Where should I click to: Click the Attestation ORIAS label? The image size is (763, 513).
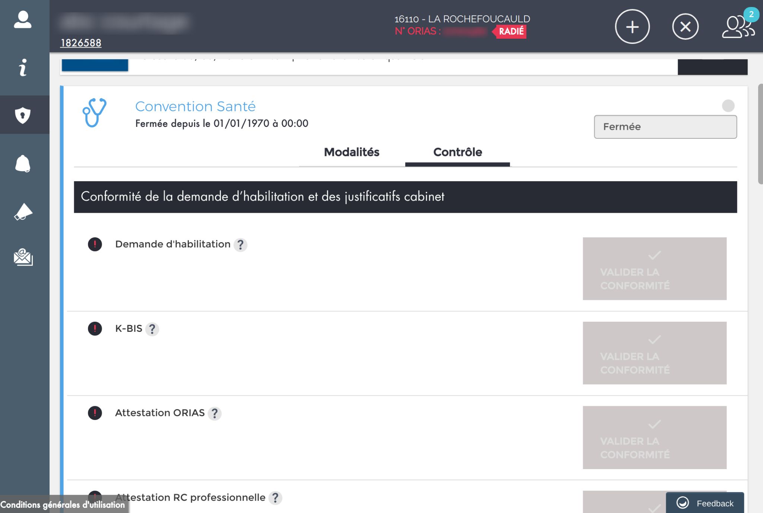click(x=160, y=413)
